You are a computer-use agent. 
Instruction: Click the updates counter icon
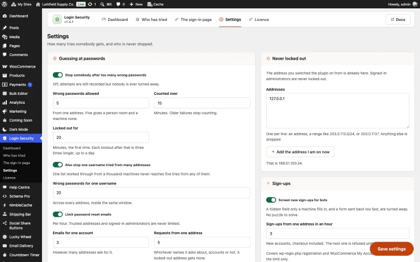pos(92,4)
